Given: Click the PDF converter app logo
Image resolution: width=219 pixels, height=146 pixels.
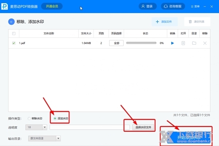Looking at the screenshot, I should 4,7.
